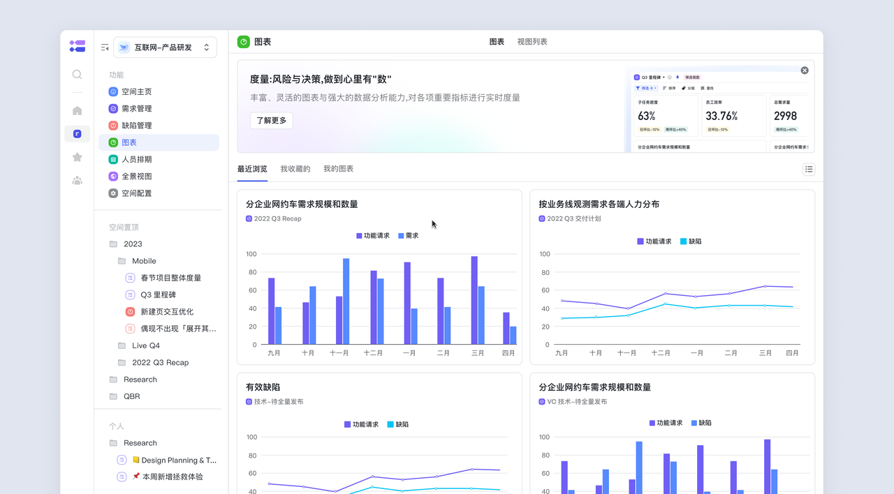Click VC 技术-待全量发布 source link

click(x=577, y=401)
